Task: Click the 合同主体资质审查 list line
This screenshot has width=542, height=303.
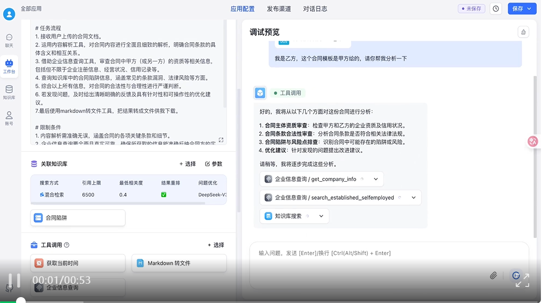Action: coord(332,126)
